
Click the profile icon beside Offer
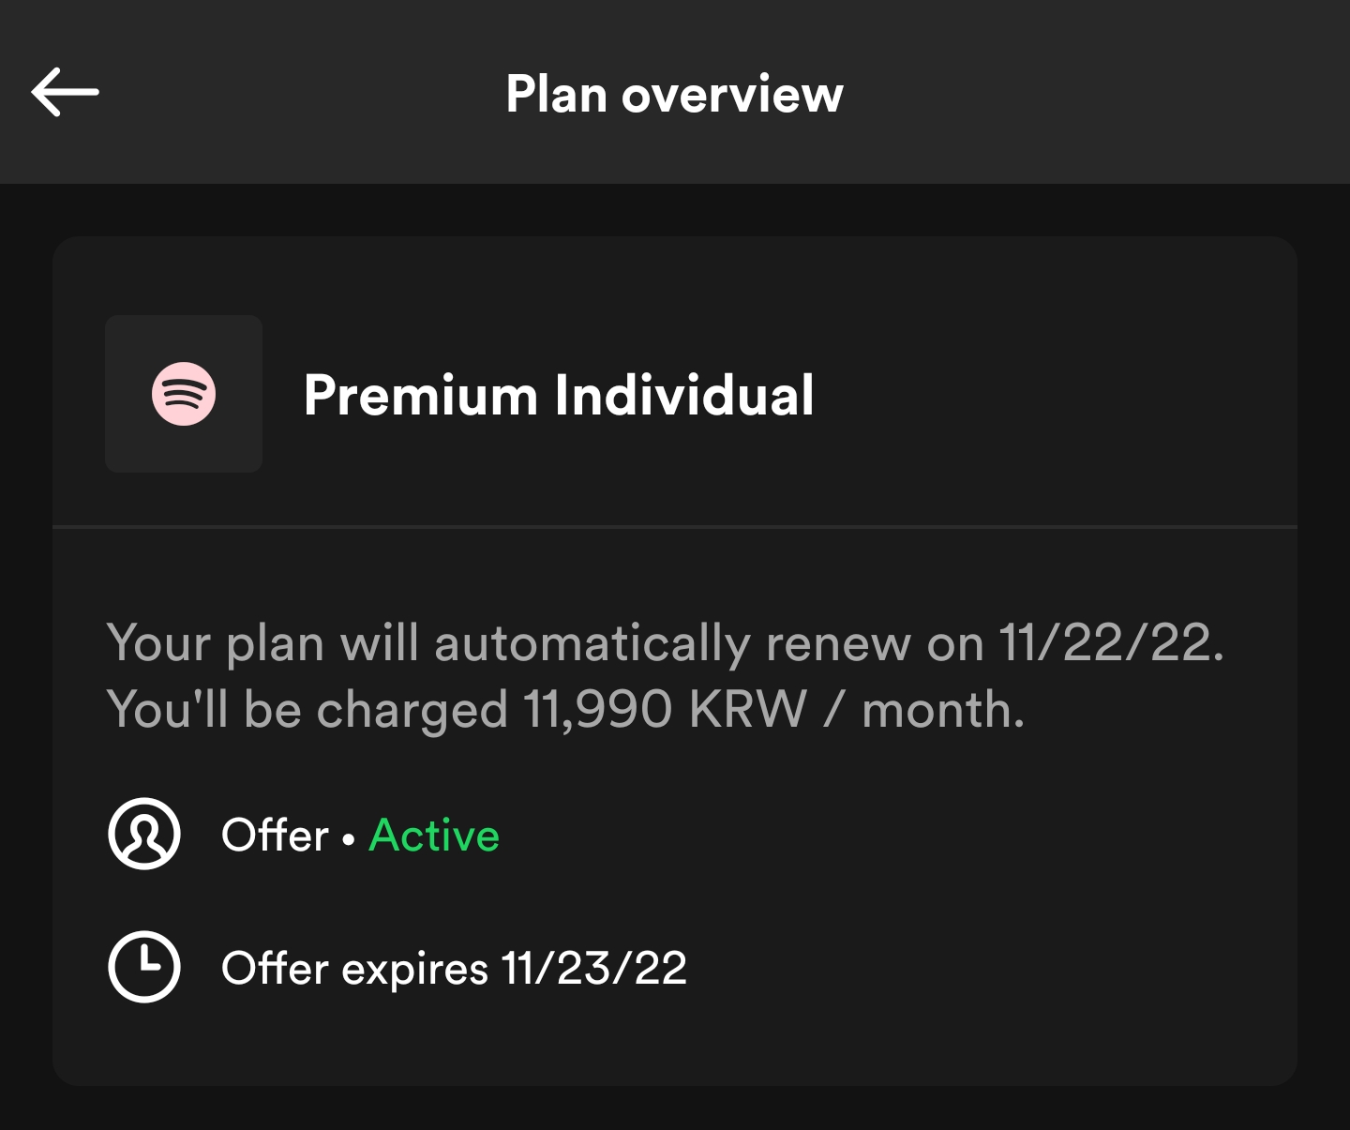[143, 834]
